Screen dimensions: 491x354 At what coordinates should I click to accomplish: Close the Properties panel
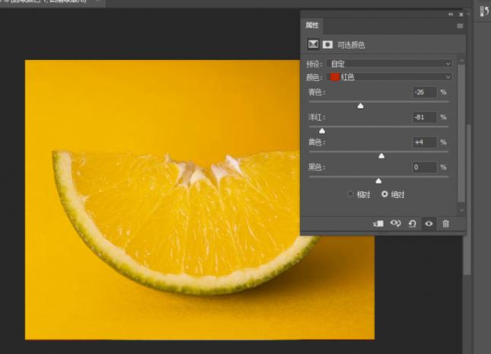pos(460,14)
